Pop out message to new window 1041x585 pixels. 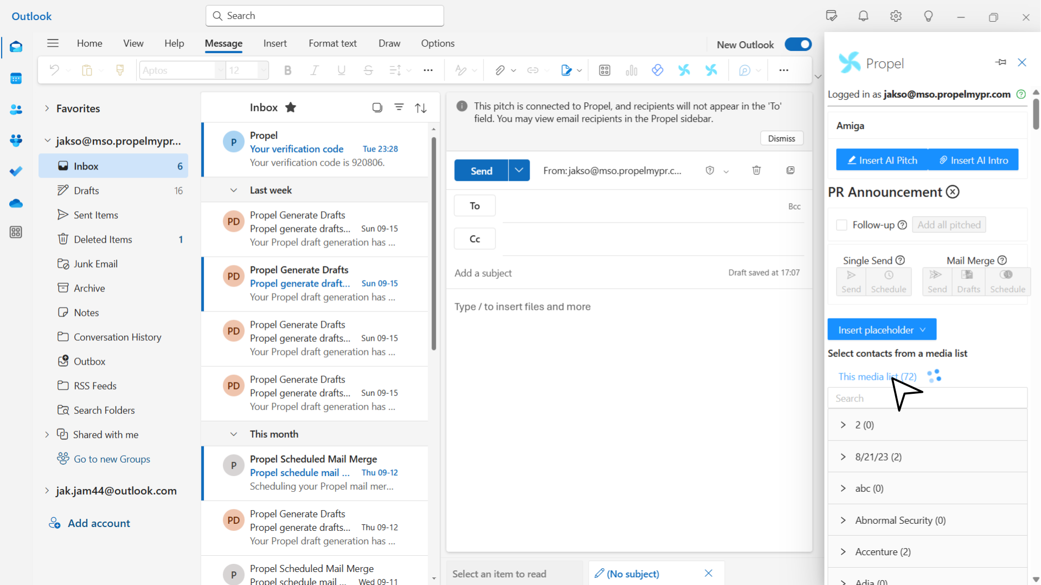tap(791, 171)
